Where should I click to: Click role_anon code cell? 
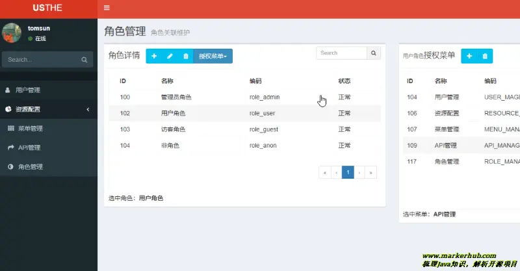pyautogui.click(x=263, y=146)
